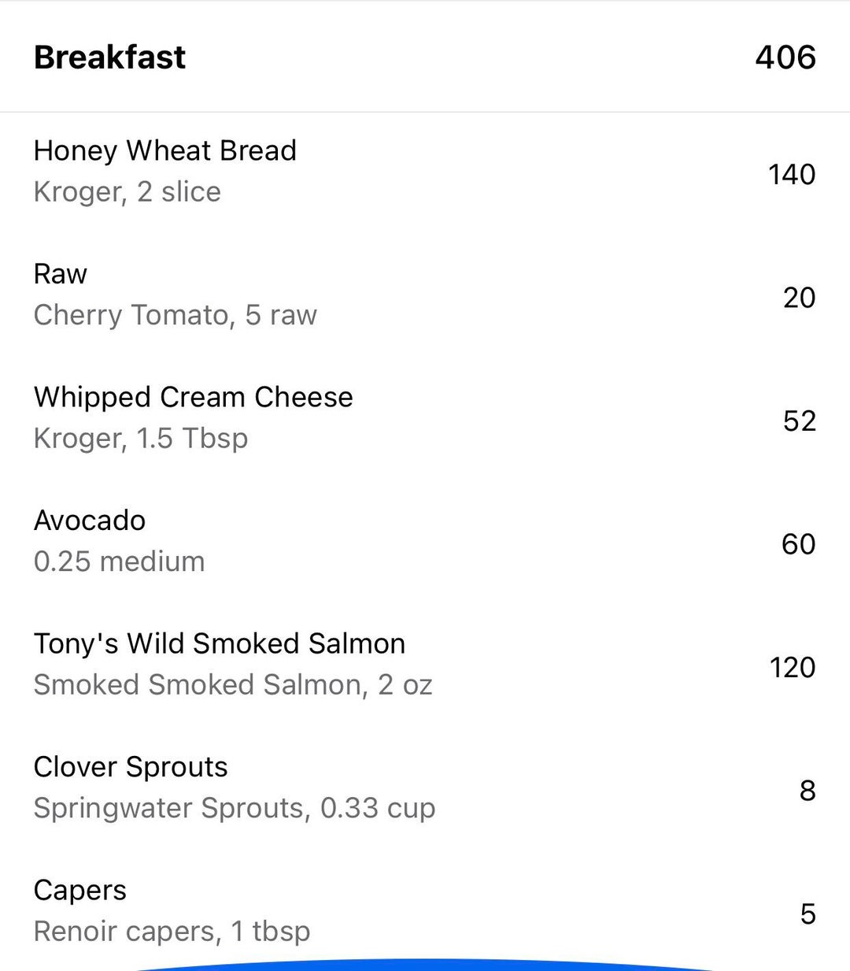This screenshot has height=971, width=850.
Task: Click the Breakfast meal header
Action: coord(109,57)
